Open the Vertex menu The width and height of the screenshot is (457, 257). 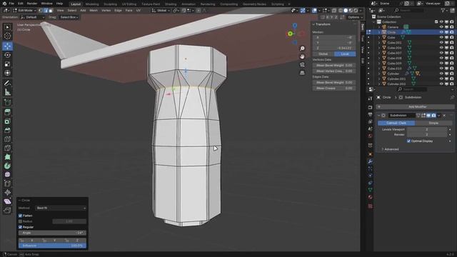106,11
